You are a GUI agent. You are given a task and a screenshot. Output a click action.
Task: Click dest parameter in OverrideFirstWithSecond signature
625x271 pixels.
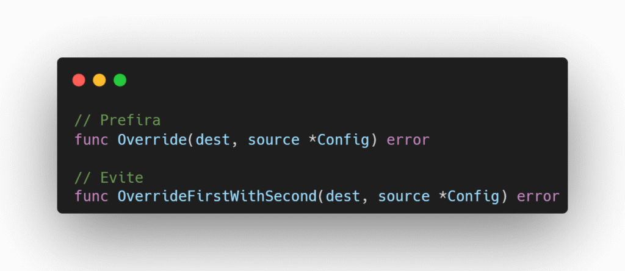click(x=343, y=197)
